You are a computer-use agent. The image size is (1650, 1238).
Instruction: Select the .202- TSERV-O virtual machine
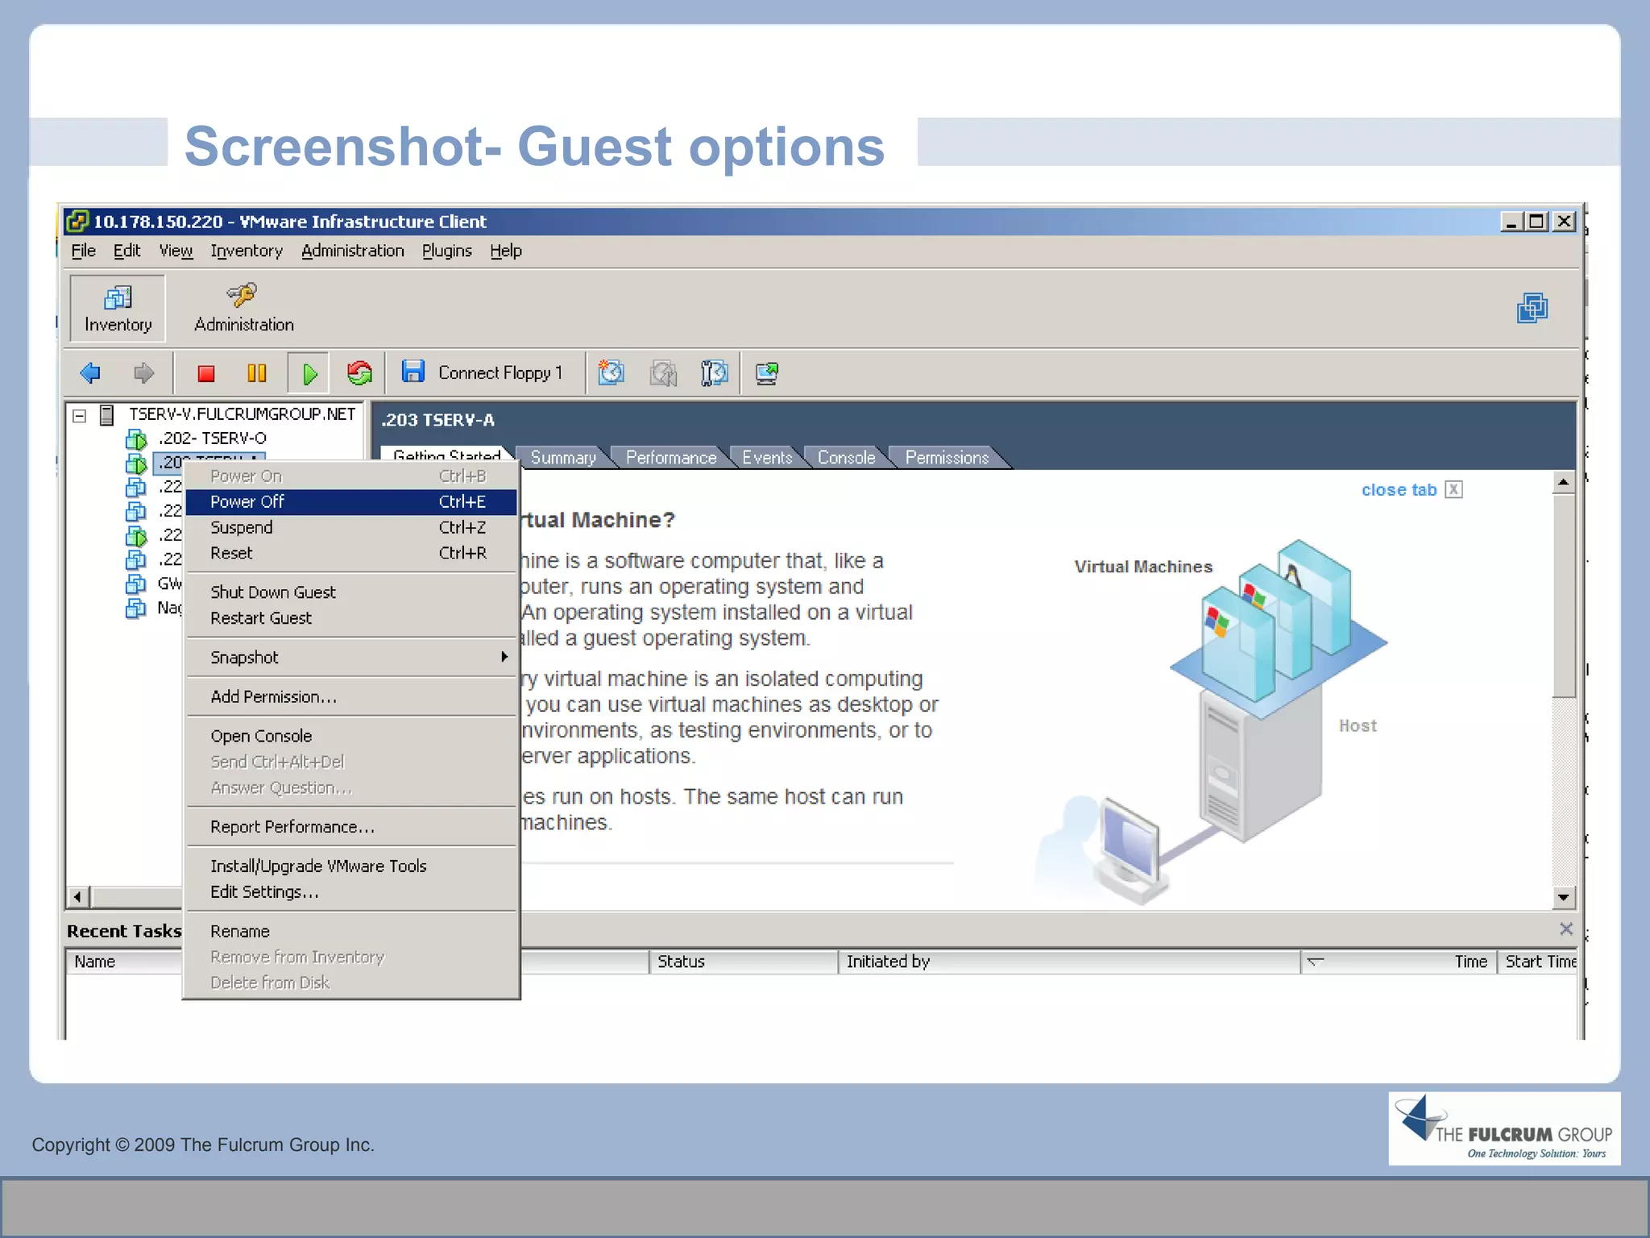coord(212,438)
